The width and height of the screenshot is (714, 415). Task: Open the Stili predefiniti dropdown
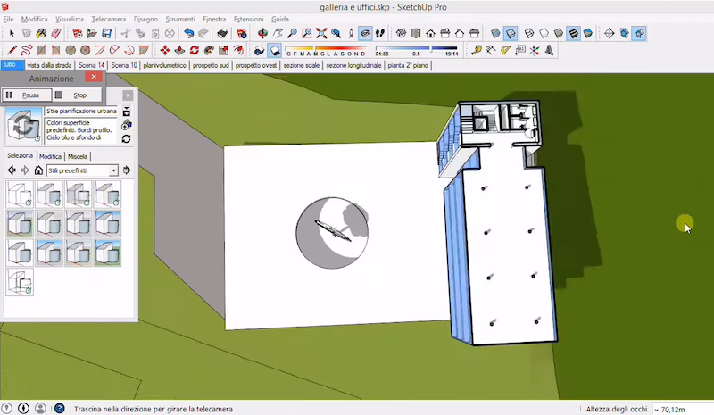pos(82,170)
